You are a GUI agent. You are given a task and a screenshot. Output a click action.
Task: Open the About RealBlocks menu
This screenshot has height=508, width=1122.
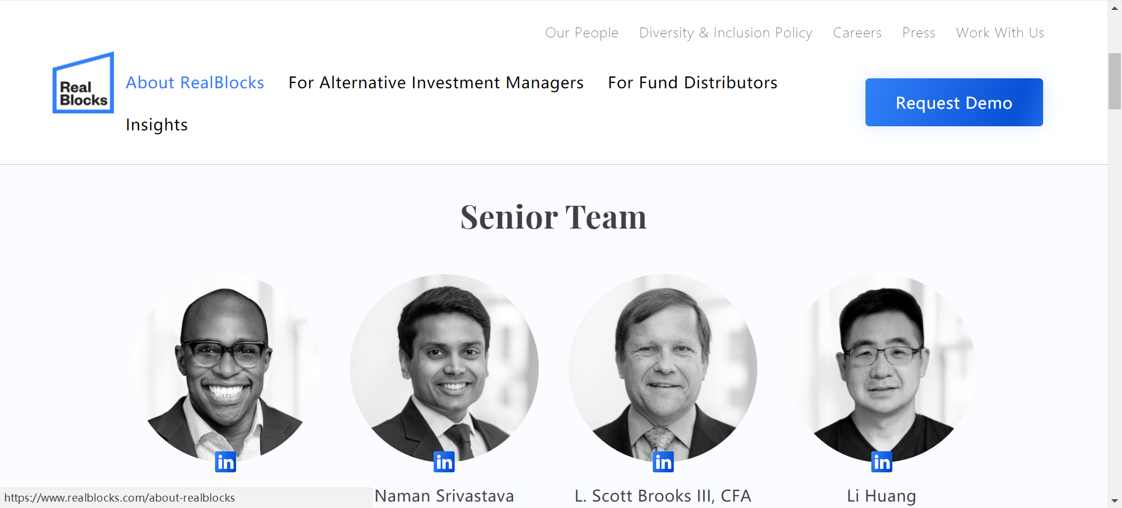click(195, 83)
